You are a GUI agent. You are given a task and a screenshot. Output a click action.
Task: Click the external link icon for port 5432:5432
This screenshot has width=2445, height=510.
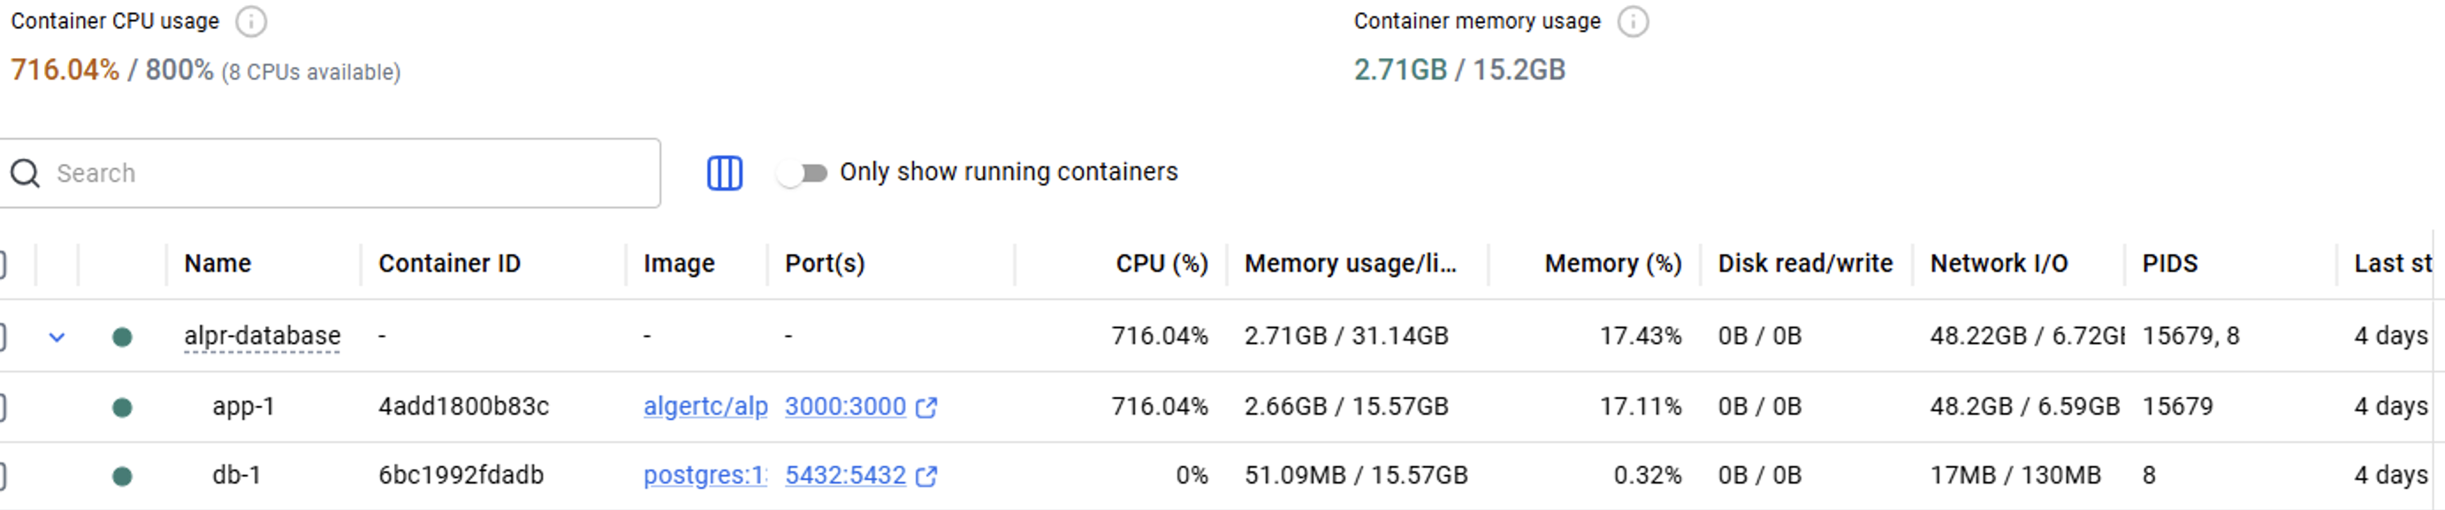click(926, 476)
